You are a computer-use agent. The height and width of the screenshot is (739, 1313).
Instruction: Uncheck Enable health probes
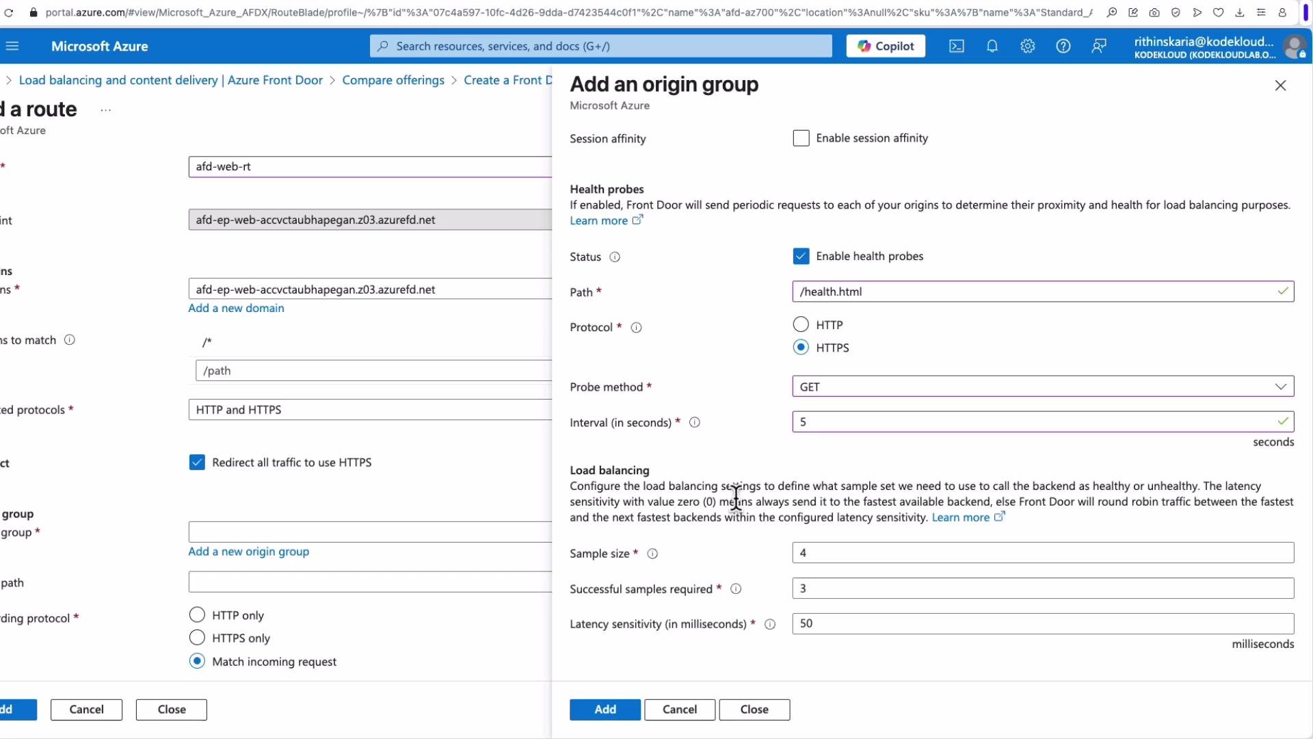801,256
